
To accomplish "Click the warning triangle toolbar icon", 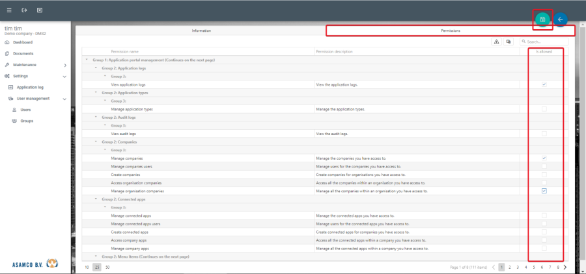I will [496, 42].
